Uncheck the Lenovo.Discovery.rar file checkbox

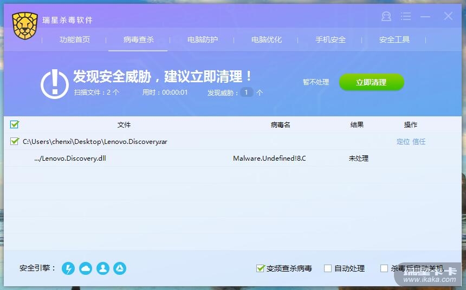[x=14, y=141]
